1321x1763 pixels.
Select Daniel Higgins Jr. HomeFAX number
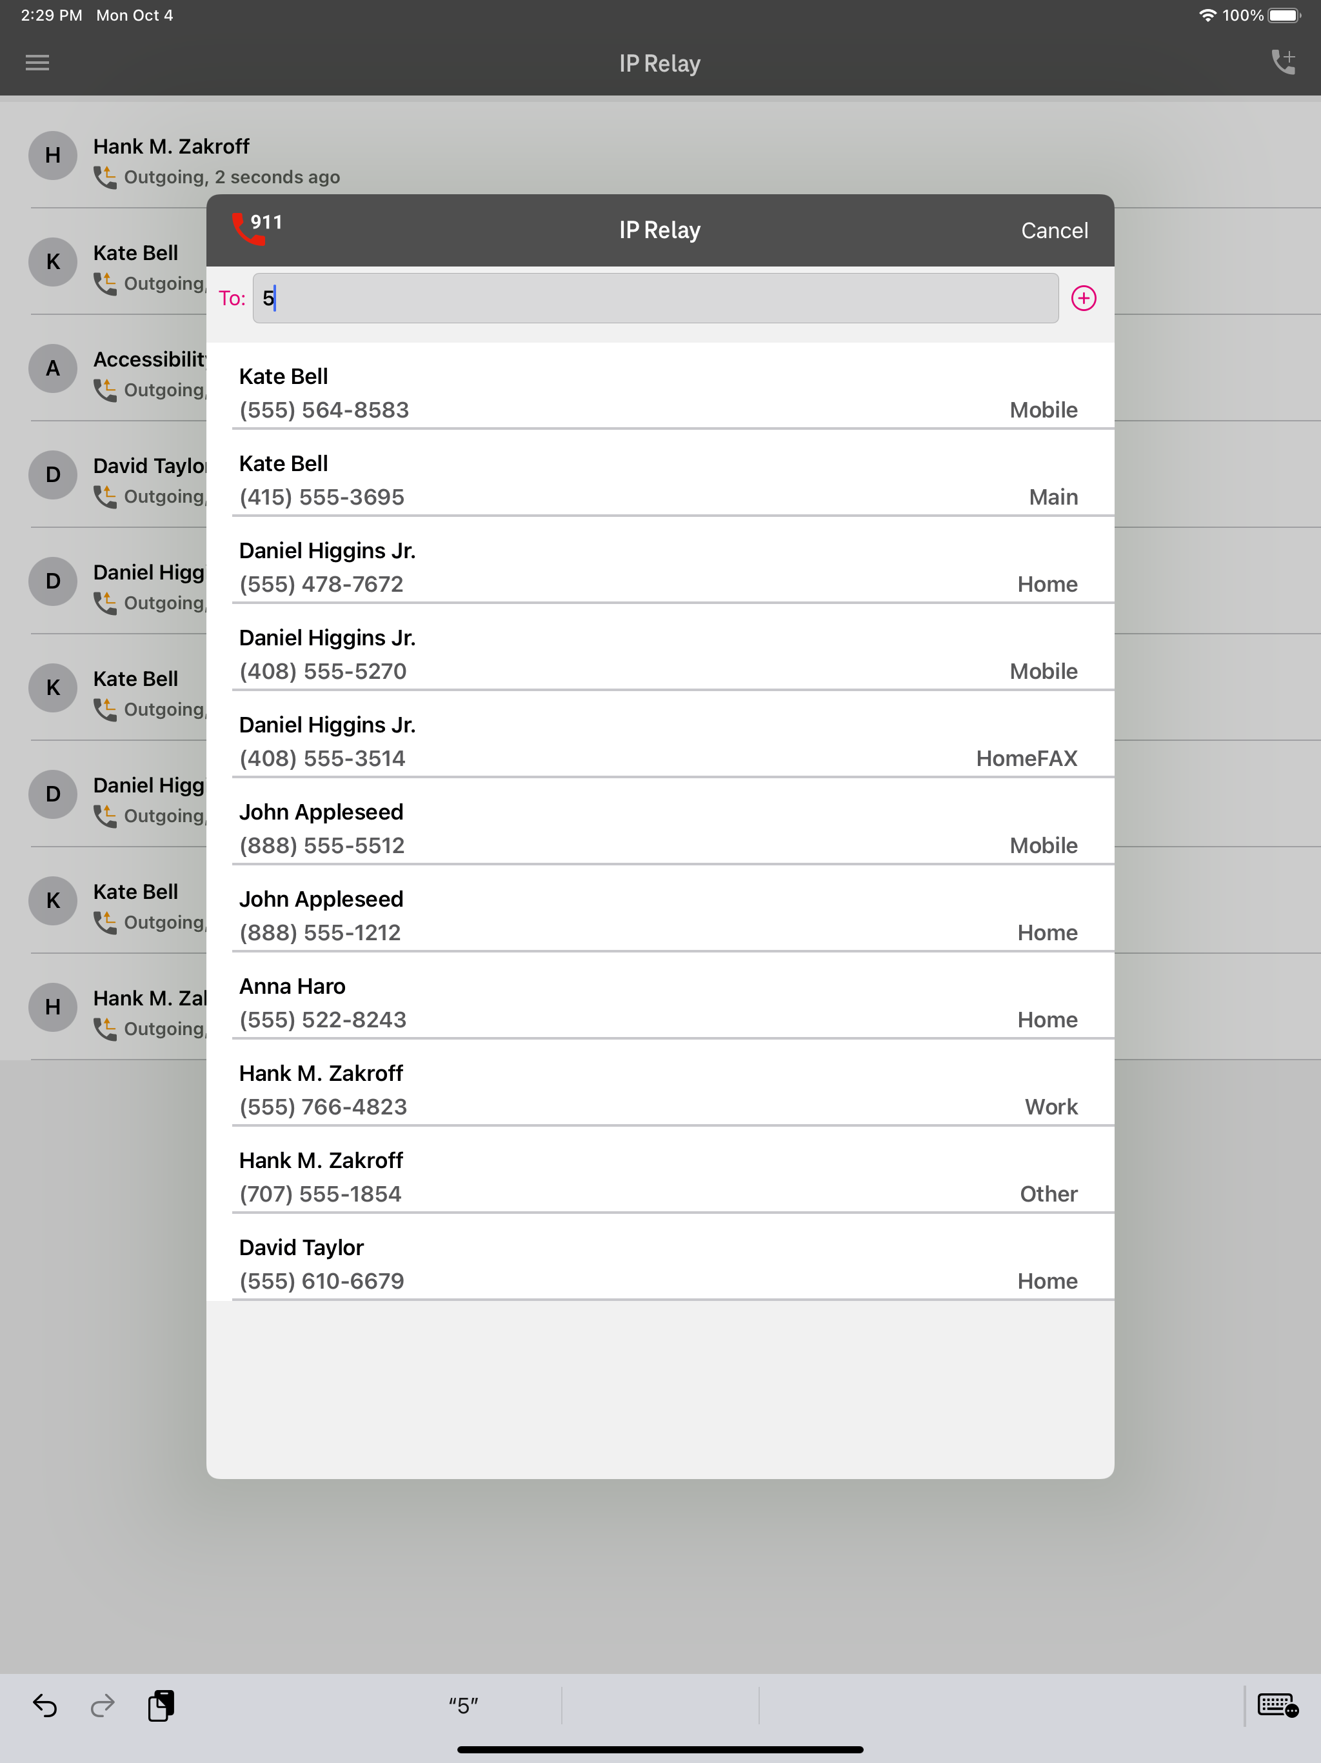coord(658,741)
